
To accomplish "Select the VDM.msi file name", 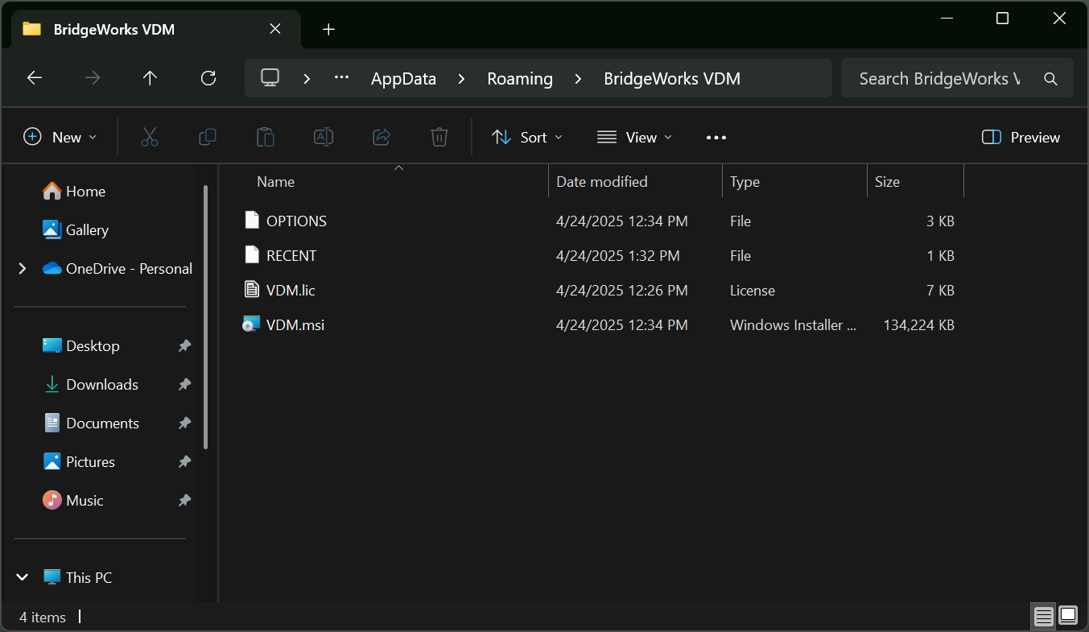I will [295, 324].
